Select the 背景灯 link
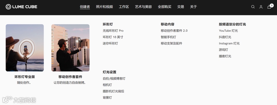Screen dimensions: 277x105 coord(107,98)
